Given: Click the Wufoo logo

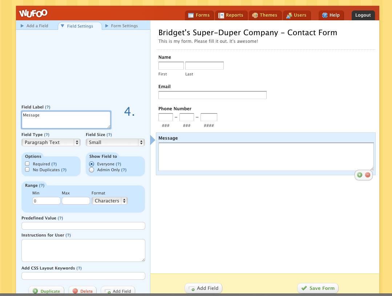Looking at the screenshot, I should (x=33, y=13).
